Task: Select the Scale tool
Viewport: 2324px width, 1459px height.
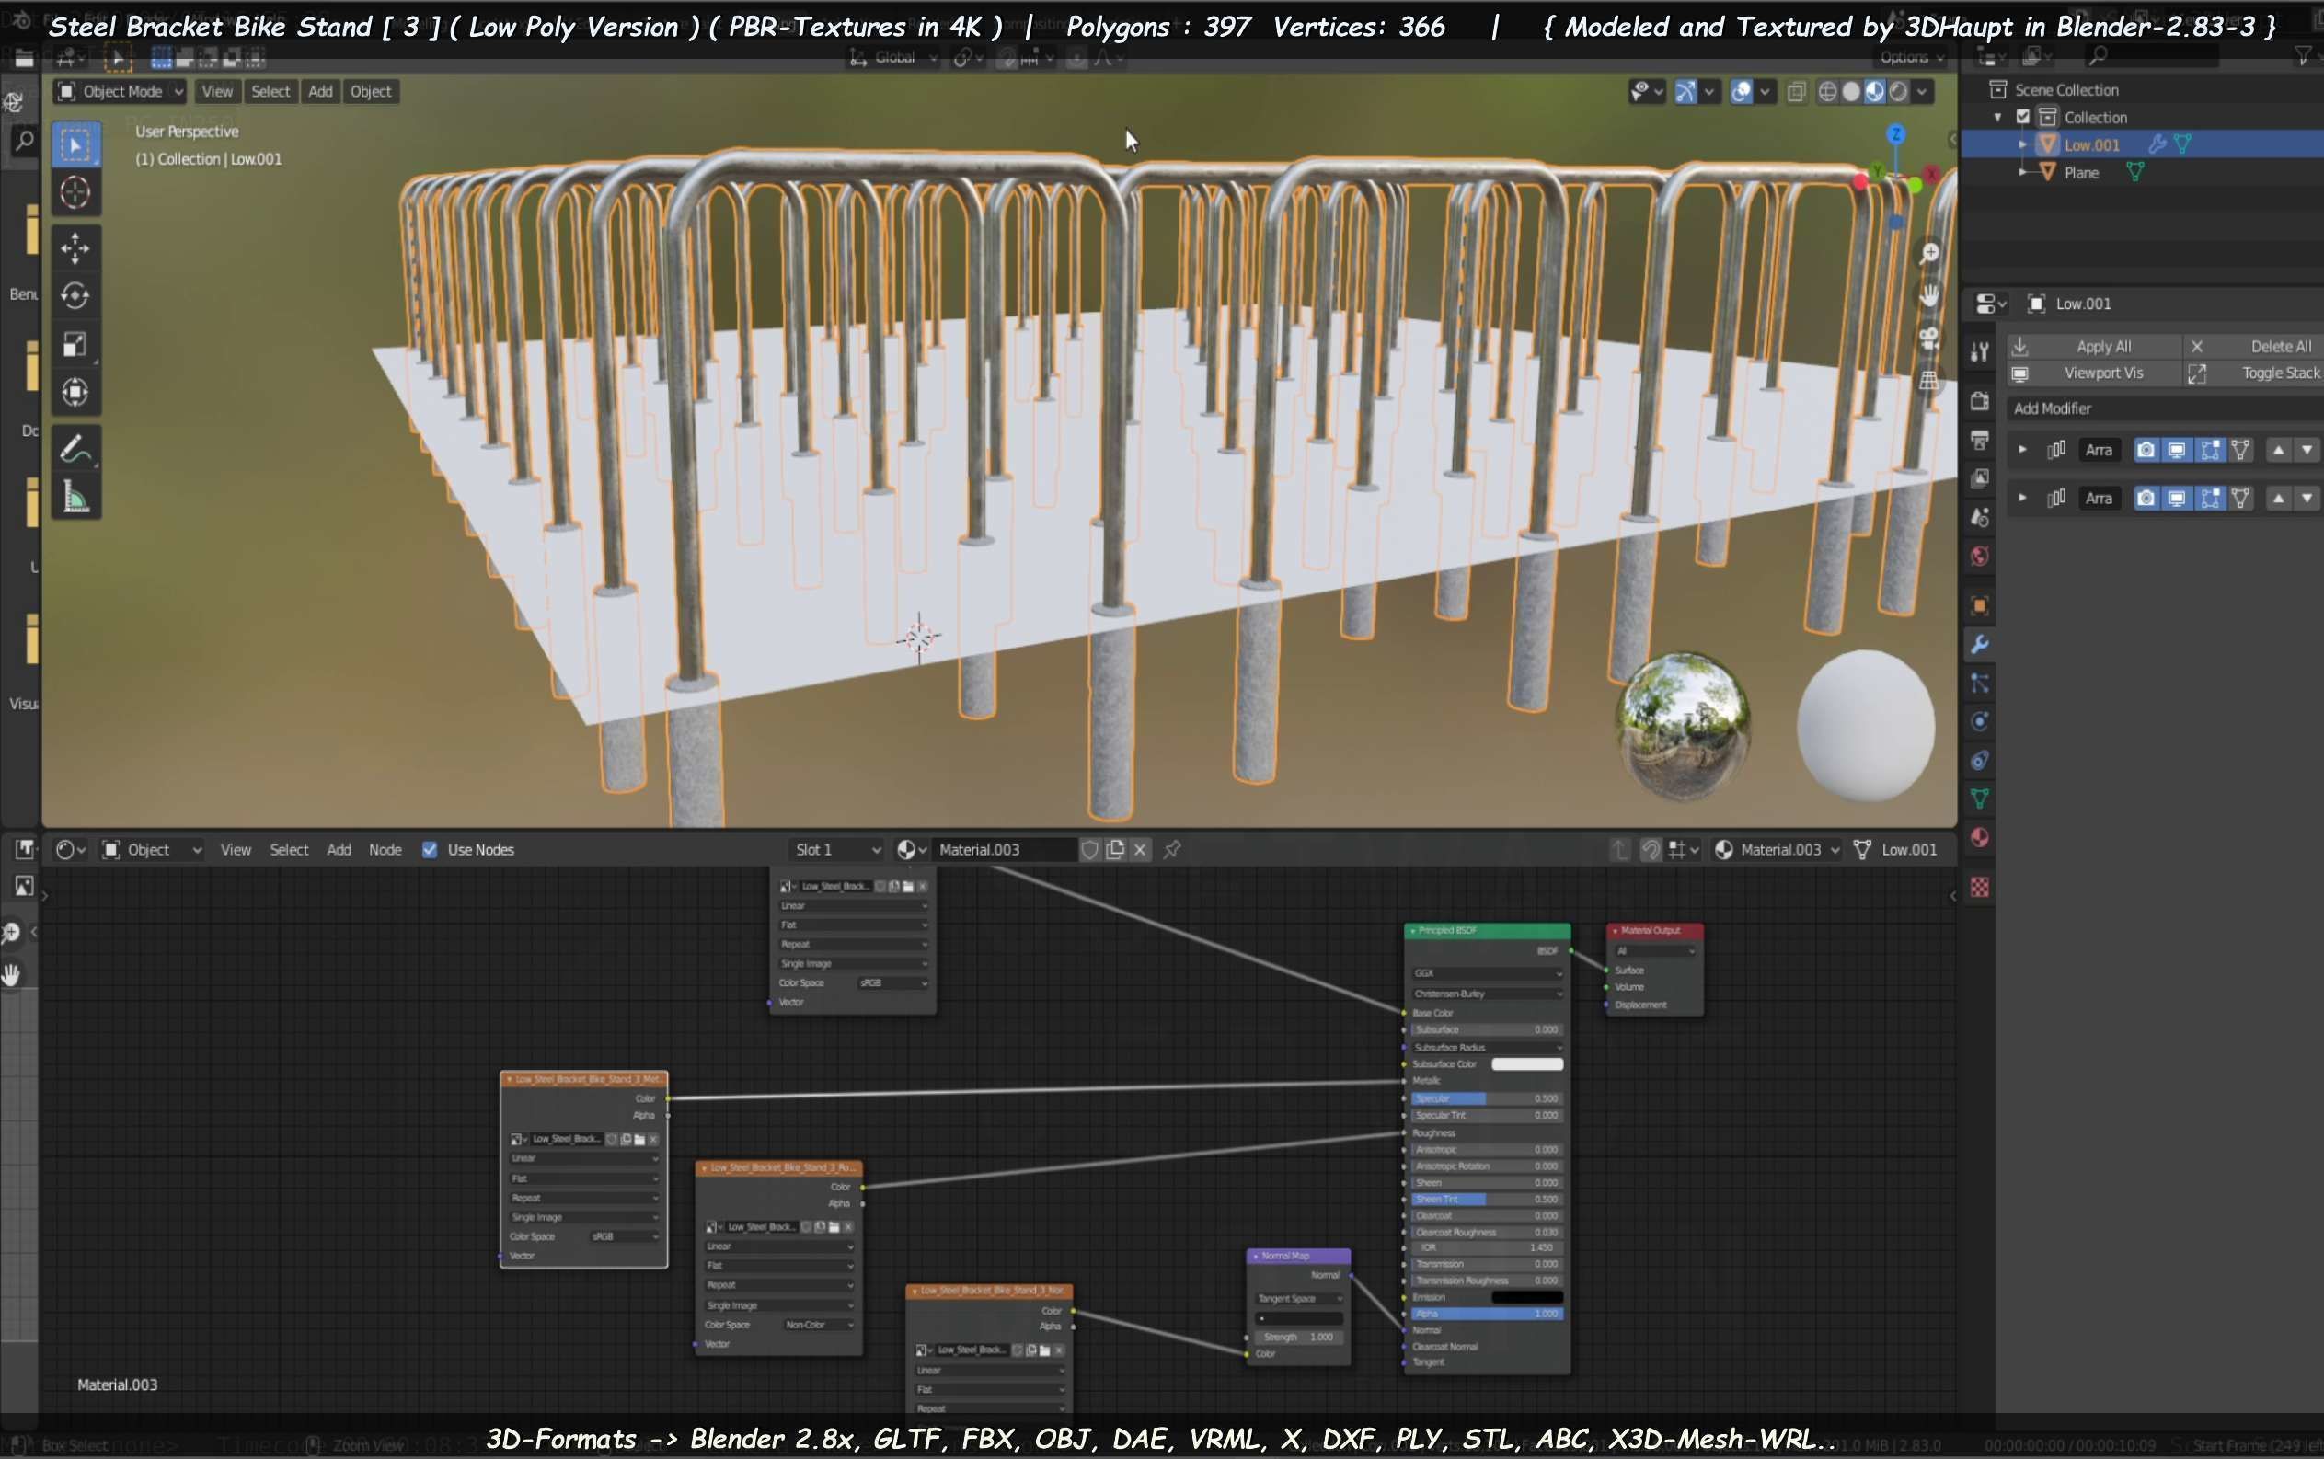Action: [75, 344]
